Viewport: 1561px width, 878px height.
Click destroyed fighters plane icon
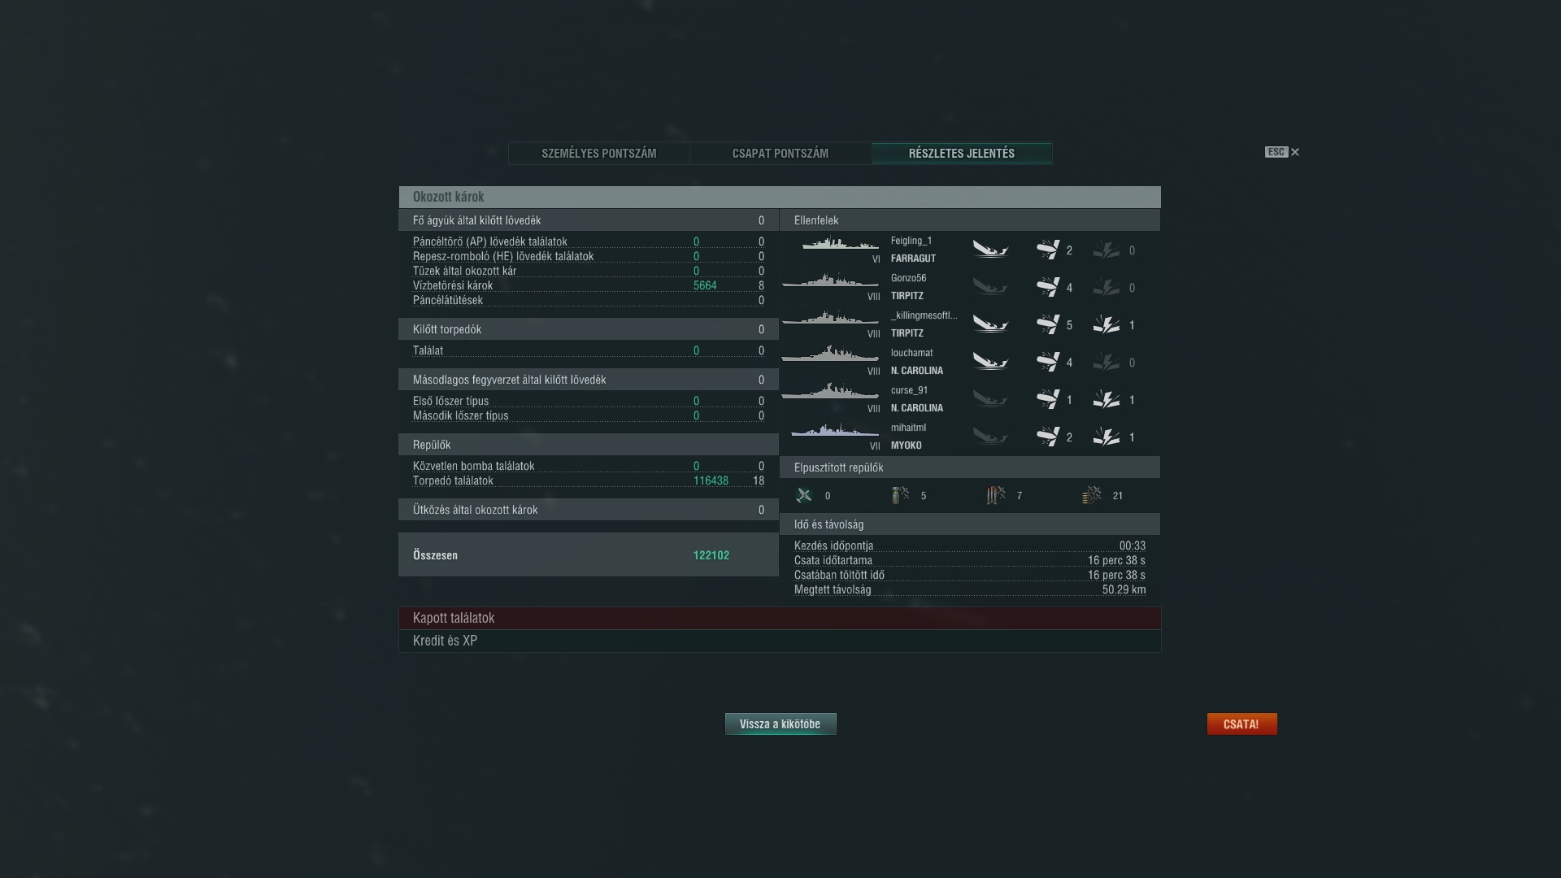804,495
